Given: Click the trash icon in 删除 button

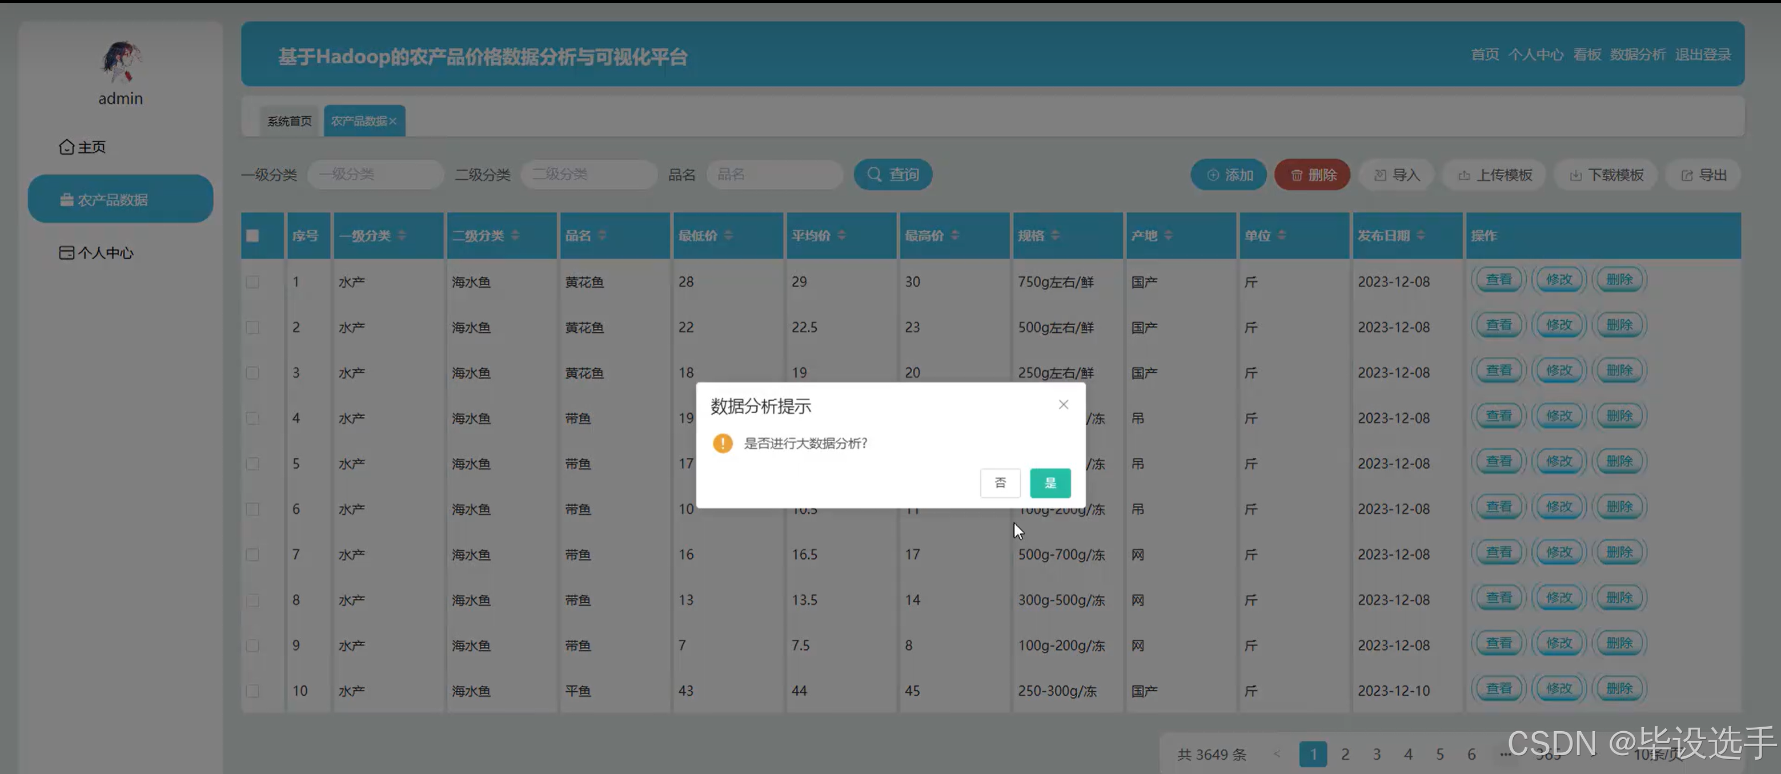Looking at the screenshot, I should [x=1297, y=176].
